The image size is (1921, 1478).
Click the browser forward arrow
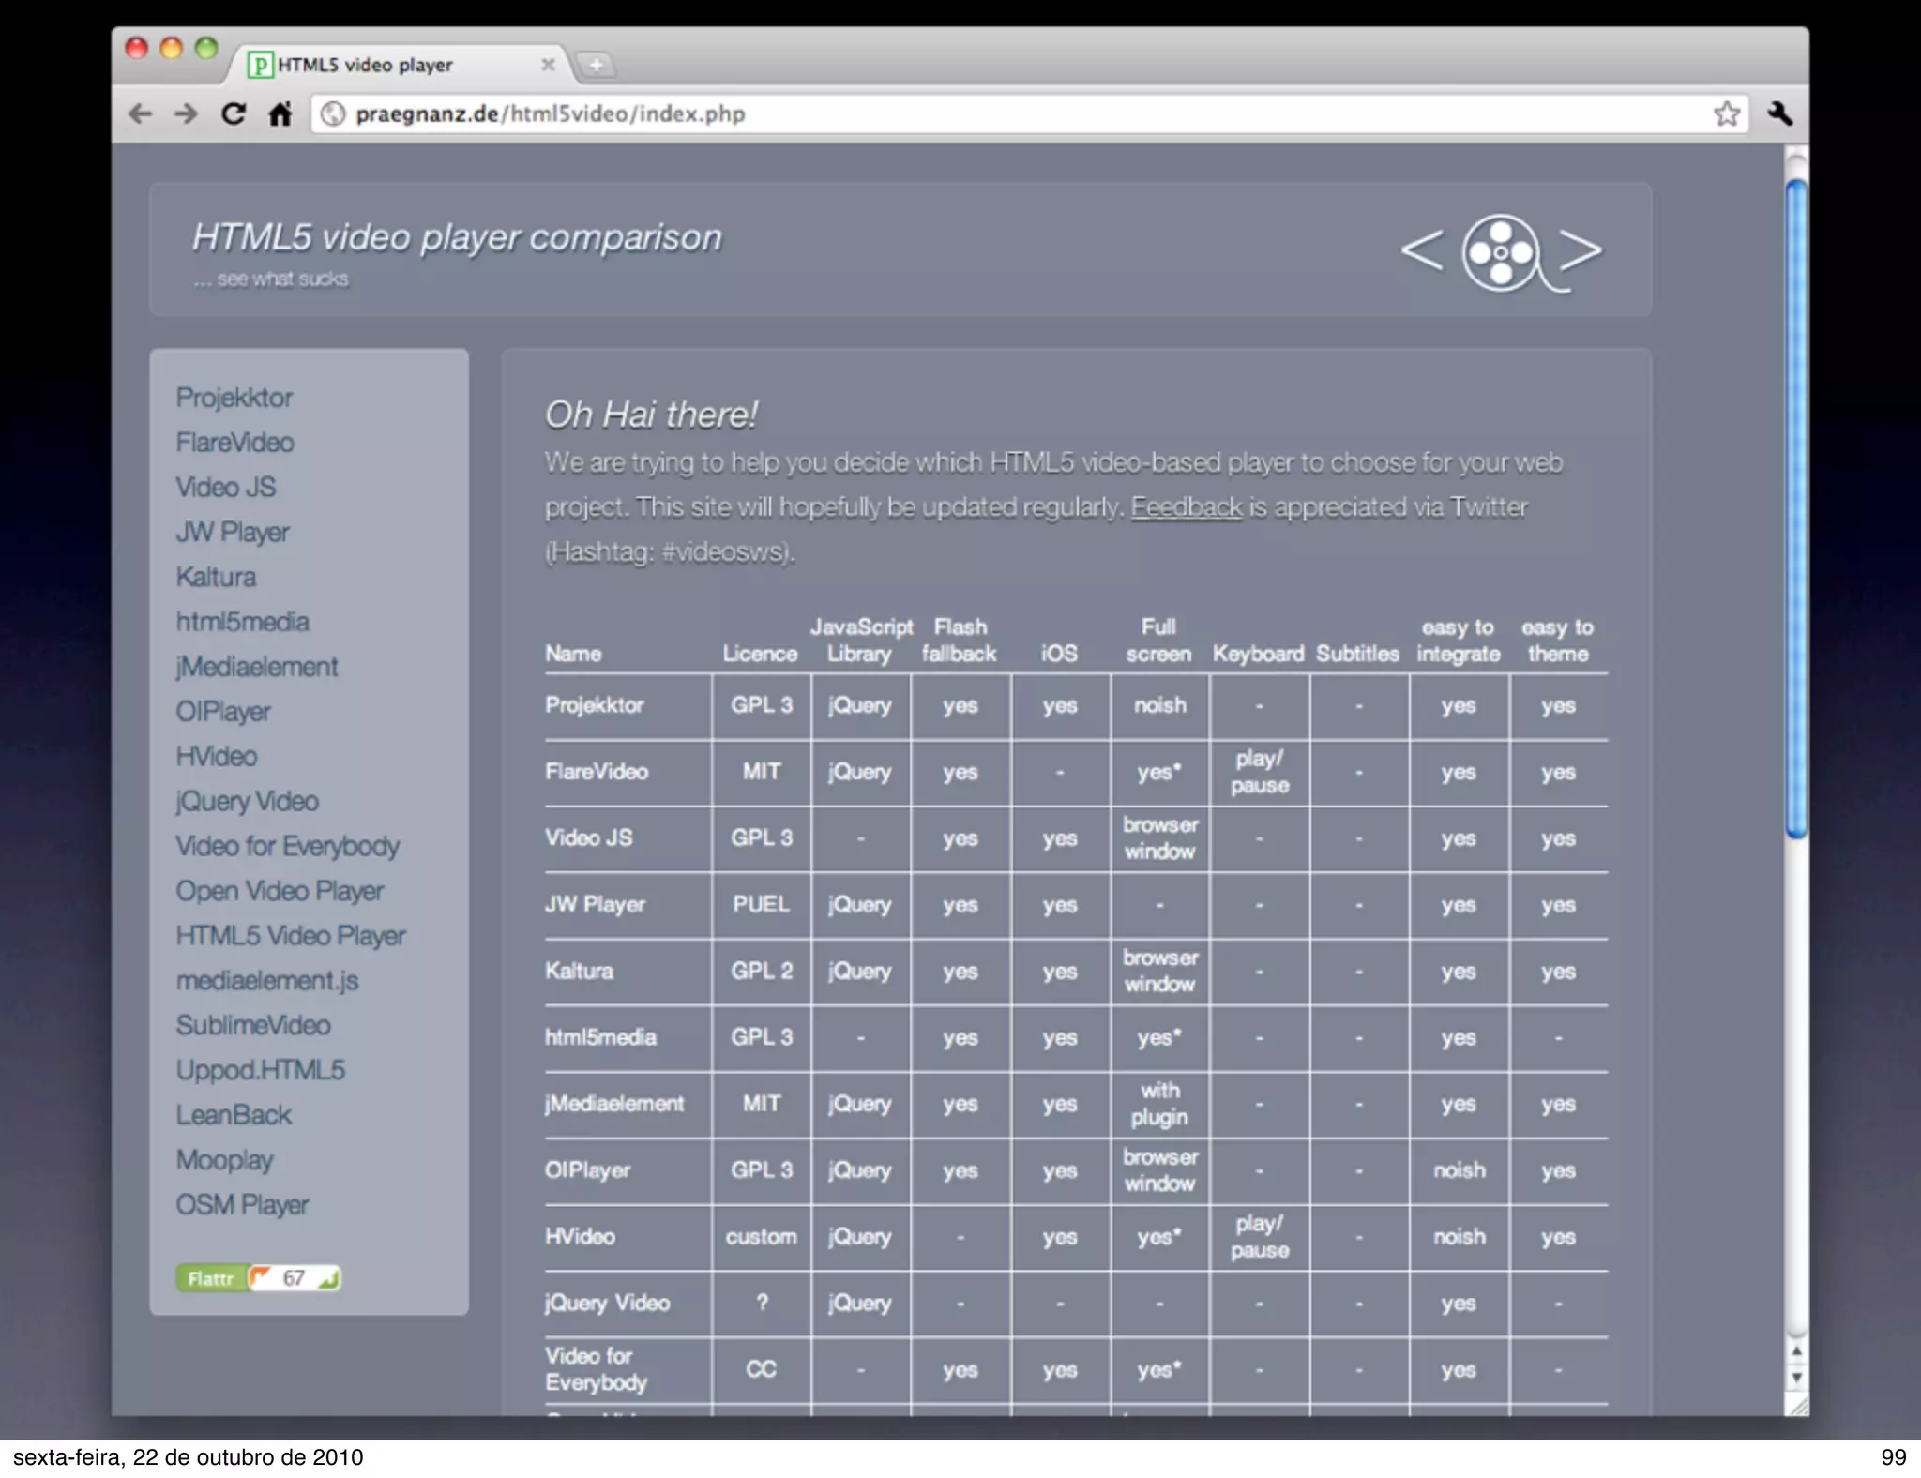187,113
